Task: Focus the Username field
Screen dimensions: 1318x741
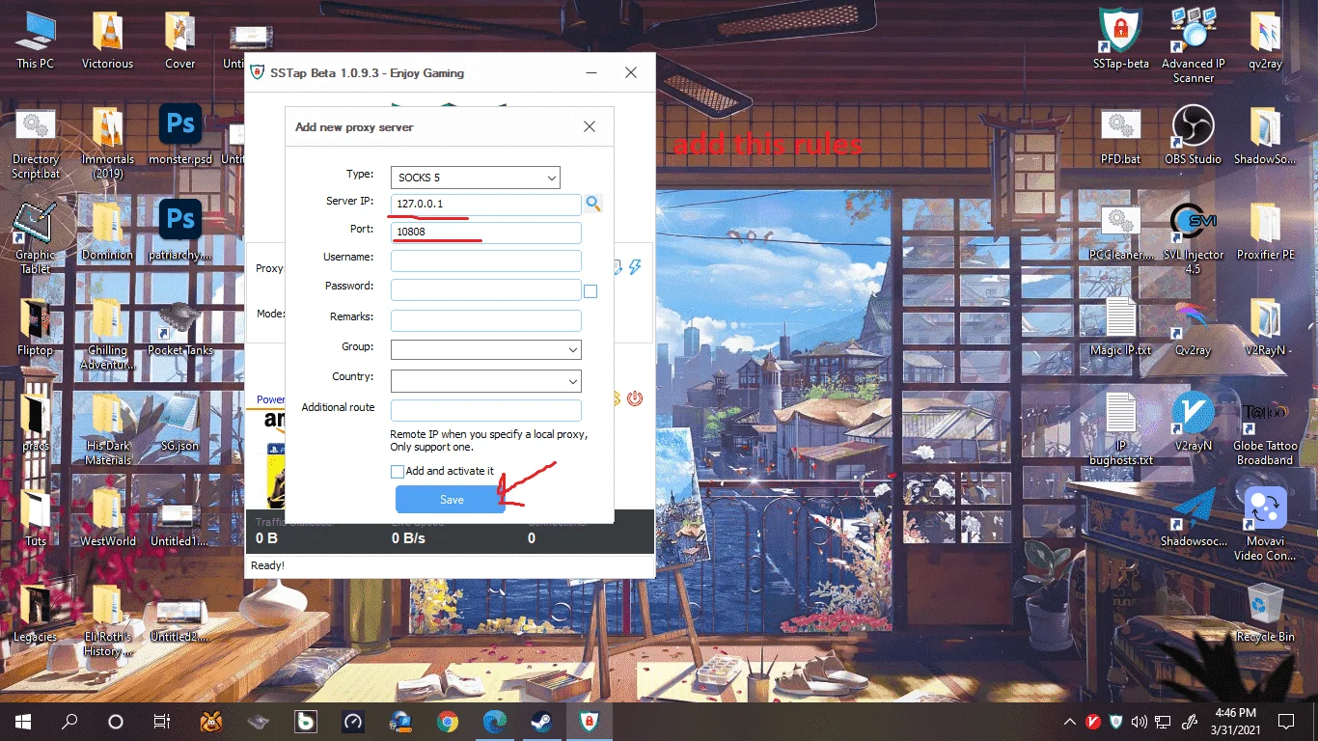Action: 486,261
